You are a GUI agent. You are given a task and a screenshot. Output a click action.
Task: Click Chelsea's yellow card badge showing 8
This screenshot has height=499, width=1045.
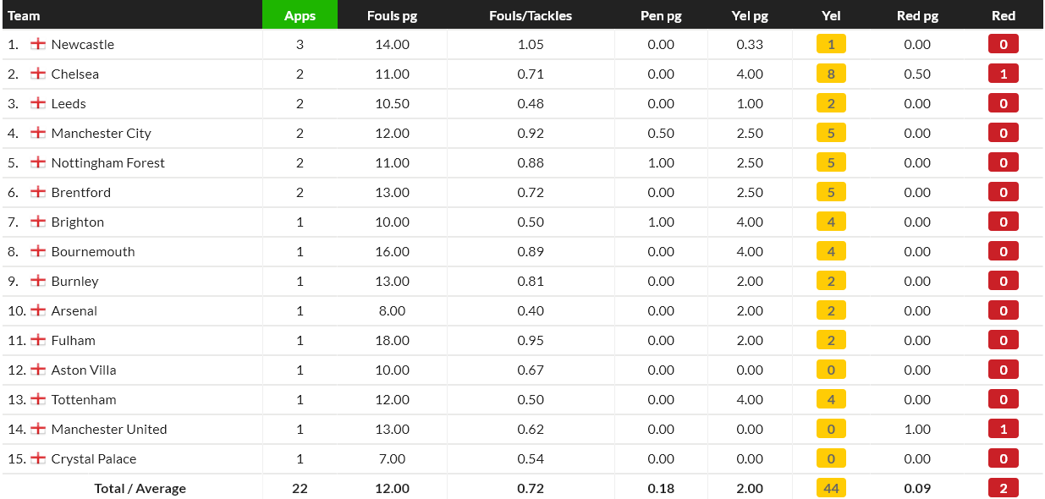831,74
